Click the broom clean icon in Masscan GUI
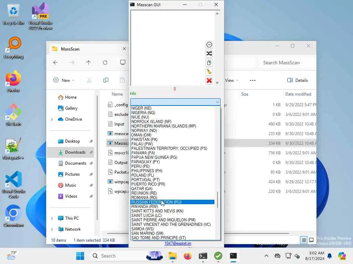The width and height of the screenshot is (353, 264). point(209,71)
